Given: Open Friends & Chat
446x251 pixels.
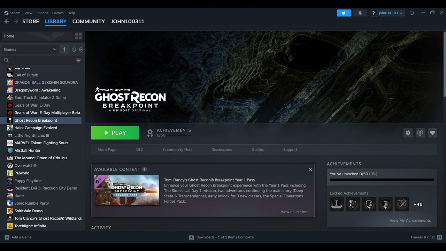Looking at the screenshot, I should (x=426, y=237).
